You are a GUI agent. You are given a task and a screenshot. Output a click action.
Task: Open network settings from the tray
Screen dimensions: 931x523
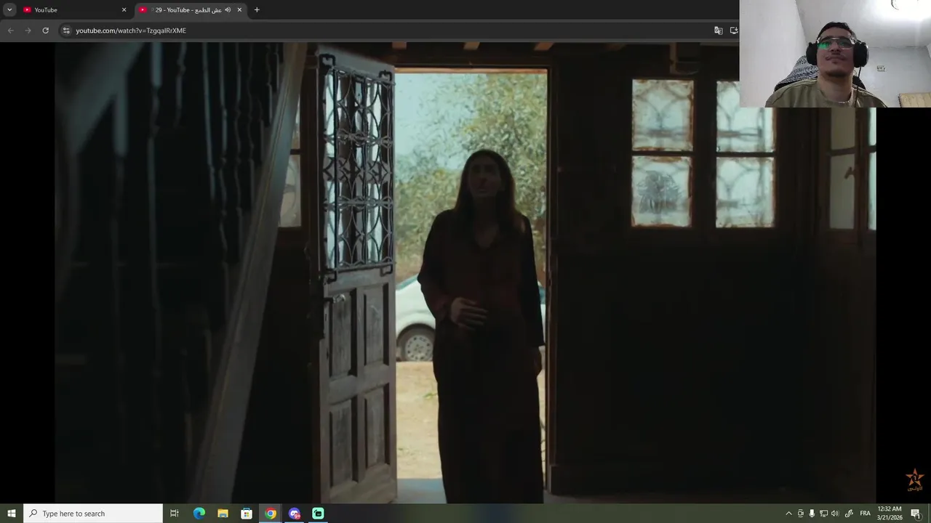(823, 514)
